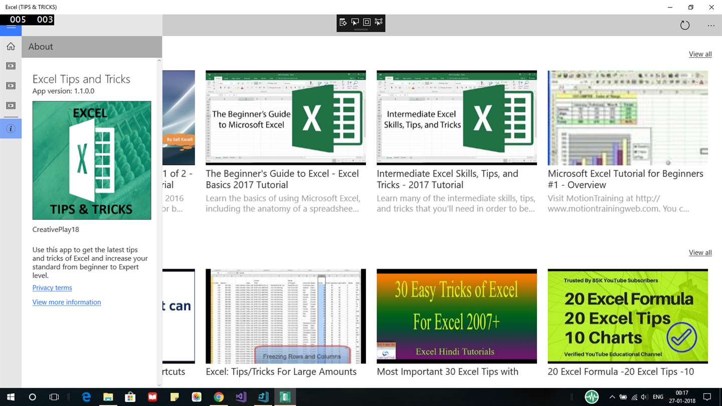Screen dimensions: 722x406
Task: Click Excel Tips and Tricks heading
Action: click(81, 79)
